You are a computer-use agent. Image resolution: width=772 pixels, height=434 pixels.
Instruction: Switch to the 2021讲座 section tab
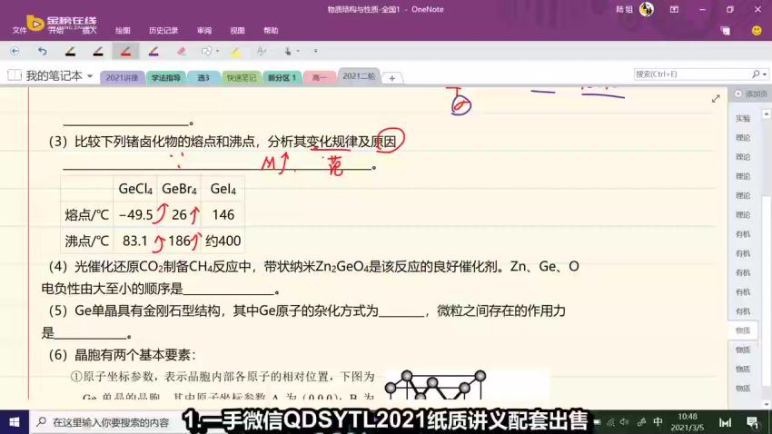(x=122, y=78)
